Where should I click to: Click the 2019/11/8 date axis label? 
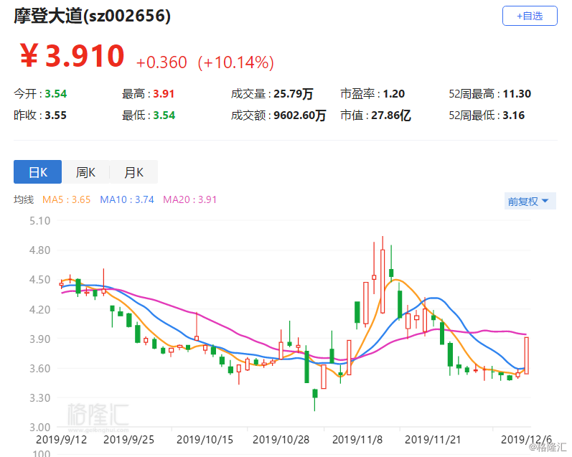pos(357,440)
